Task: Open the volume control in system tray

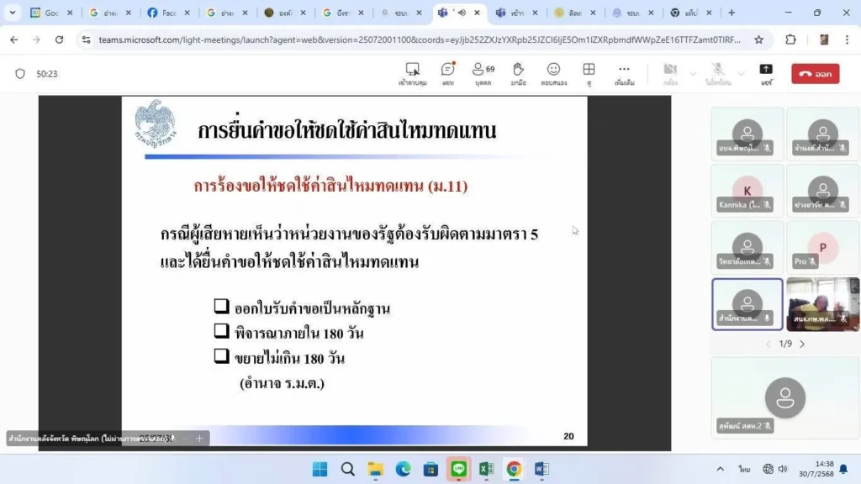Action: (x=783, y=469)
